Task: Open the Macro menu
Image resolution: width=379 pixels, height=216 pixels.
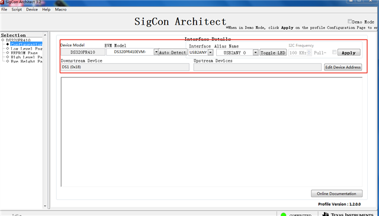Action: point(60,9)
